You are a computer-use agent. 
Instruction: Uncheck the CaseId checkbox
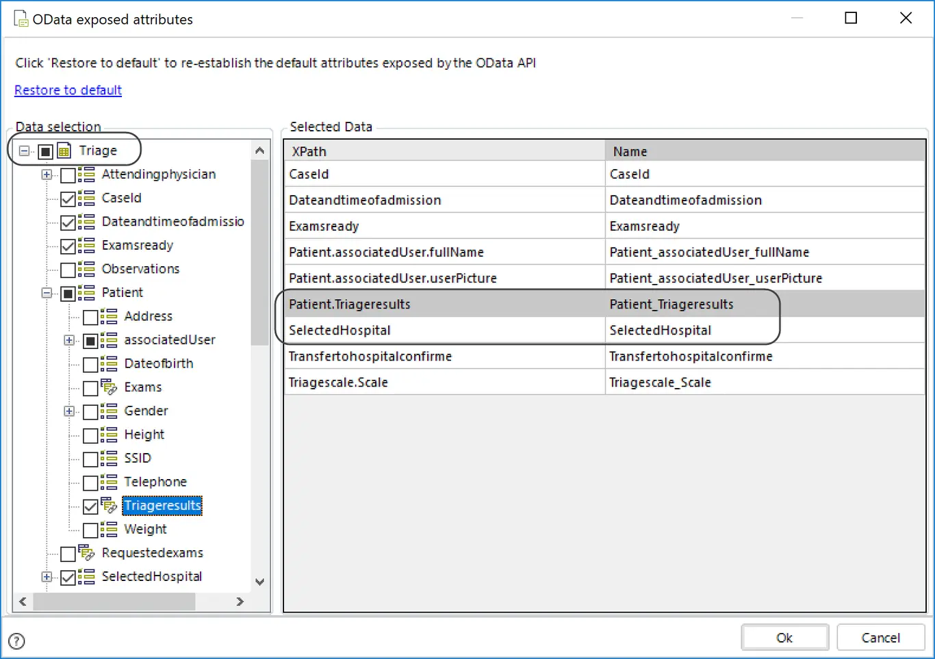[x=68, y=199]
